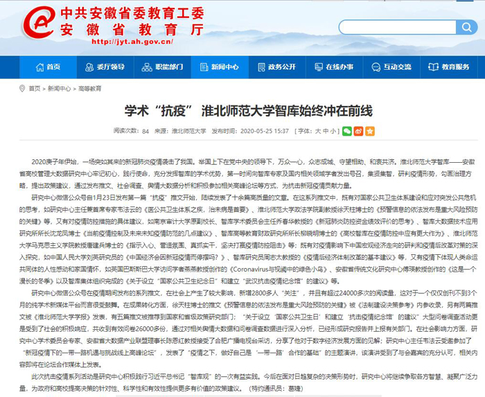Go to 职能部门 section
This screenshot has width=485, height=397.
pyautogui.click(x=163, y=67)
